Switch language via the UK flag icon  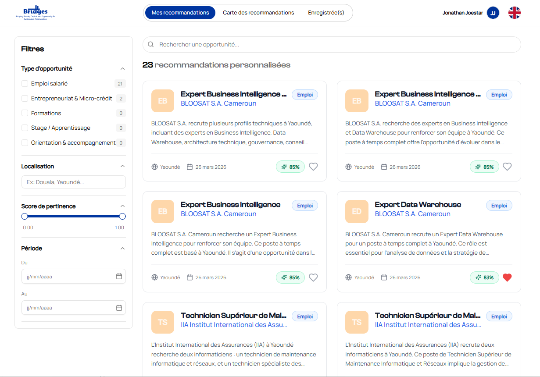point(515,13)
